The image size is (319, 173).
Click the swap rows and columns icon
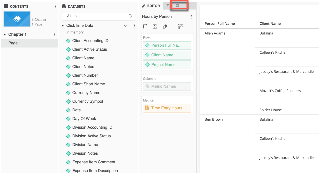(x=145, y=26)
